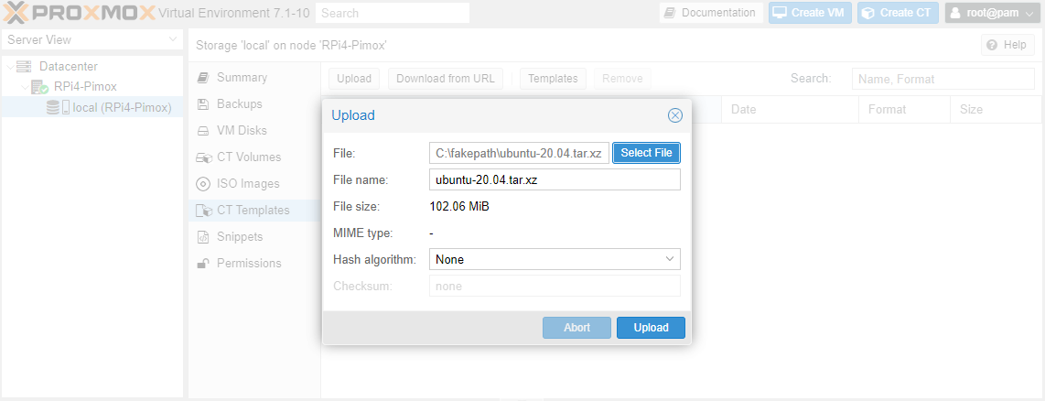Collapse the Datacenter tree node
Screen dimensions: 1045x401
coord(9,67)
